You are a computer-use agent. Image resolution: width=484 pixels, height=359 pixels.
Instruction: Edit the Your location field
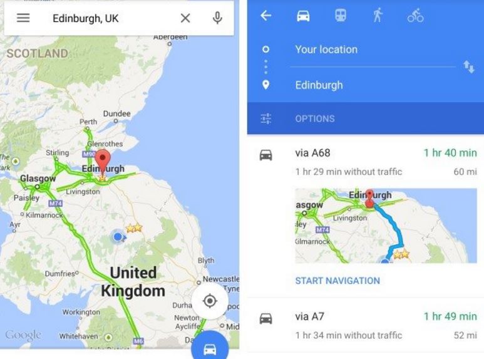pos(373,49)
